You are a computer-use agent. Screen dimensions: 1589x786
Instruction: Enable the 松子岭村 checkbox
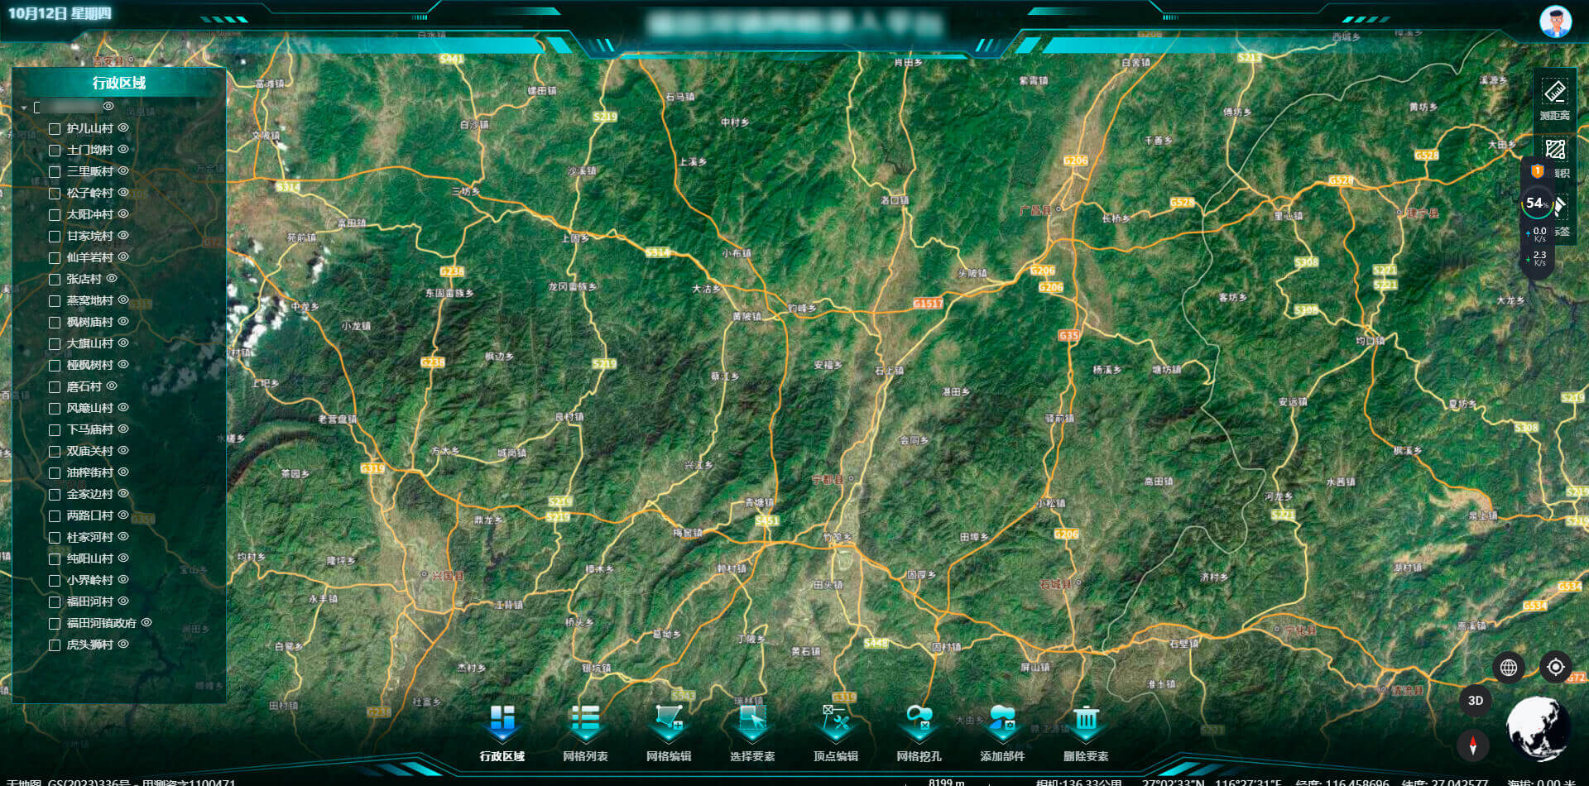pyautogui.click(x=55, y=194)
